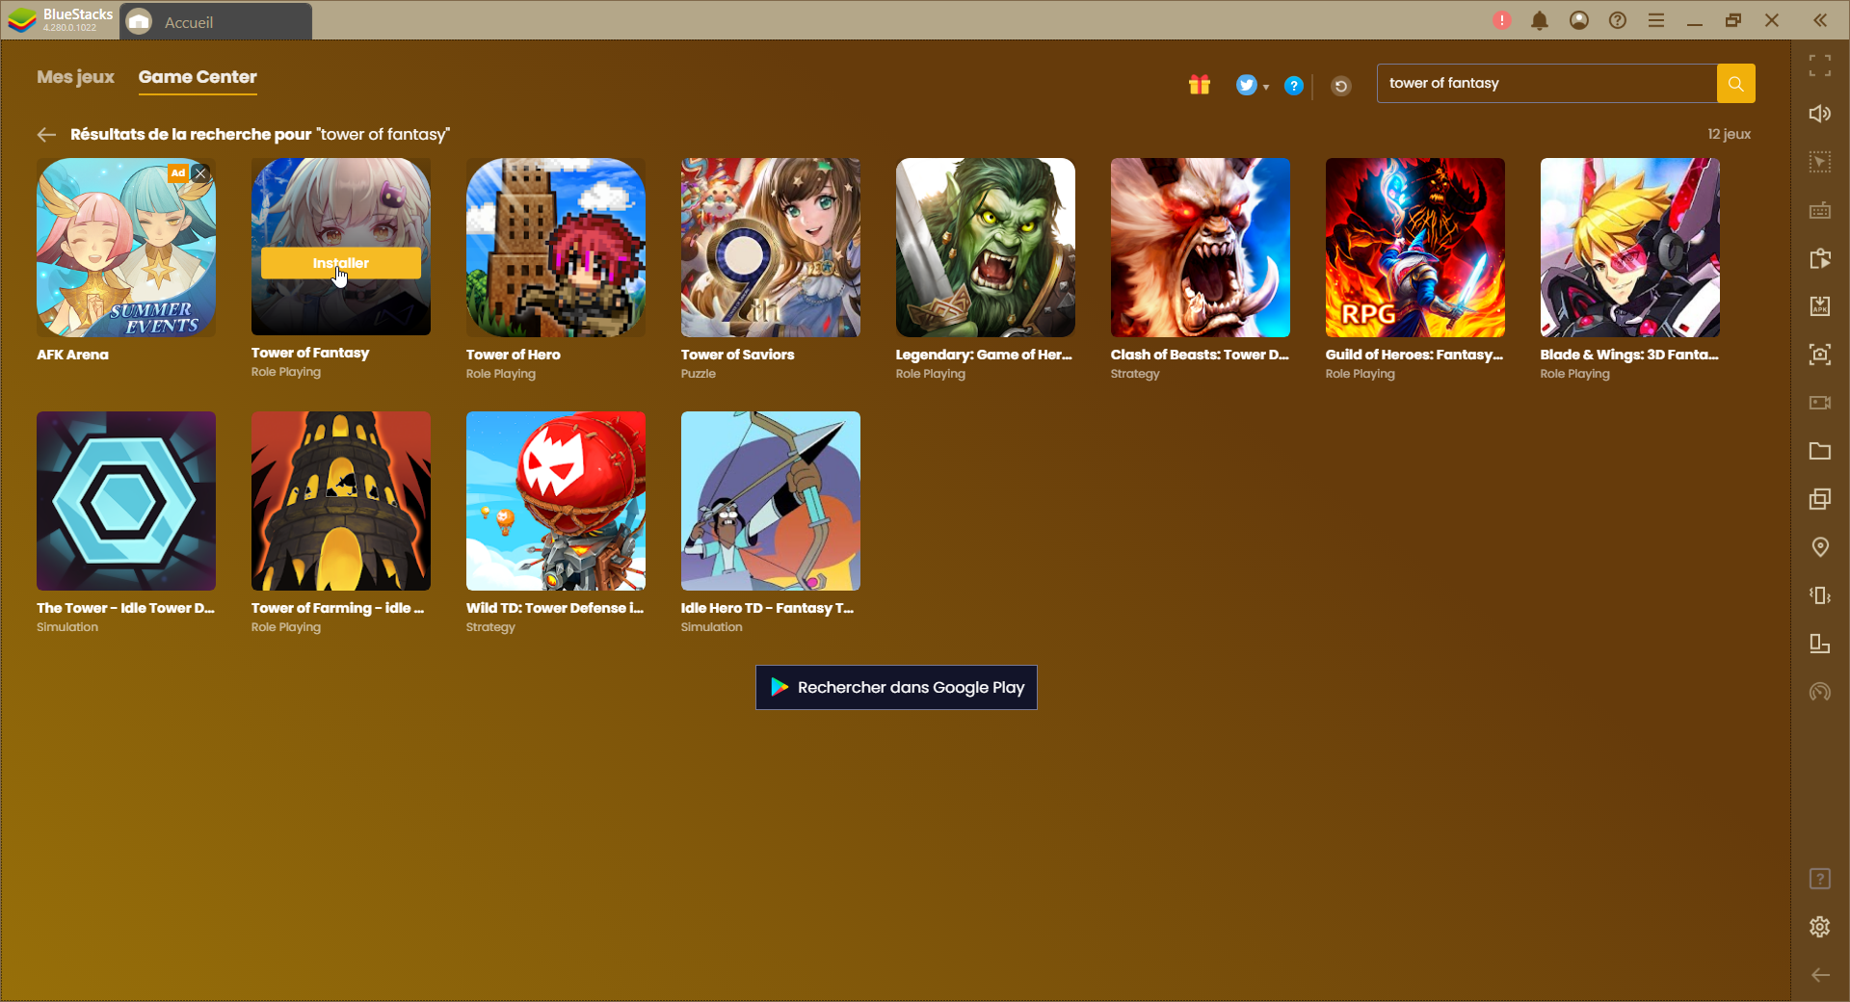The image size is (1850, 1002).
Task: Open the keyboard Game Controls icon
Action: point(1820,209)
